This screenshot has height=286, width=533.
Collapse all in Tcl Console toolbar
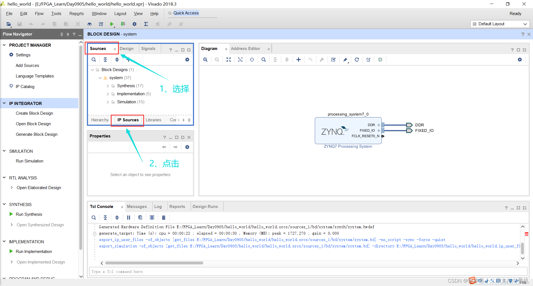(105, 218)
